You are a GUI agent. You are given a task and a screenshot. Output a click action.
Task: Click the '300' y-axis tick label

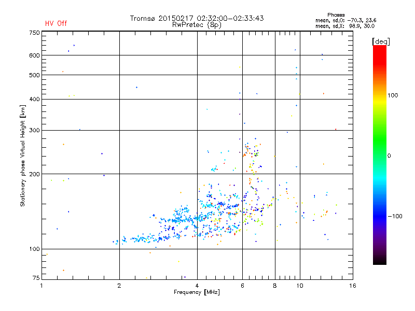point(34,130)
